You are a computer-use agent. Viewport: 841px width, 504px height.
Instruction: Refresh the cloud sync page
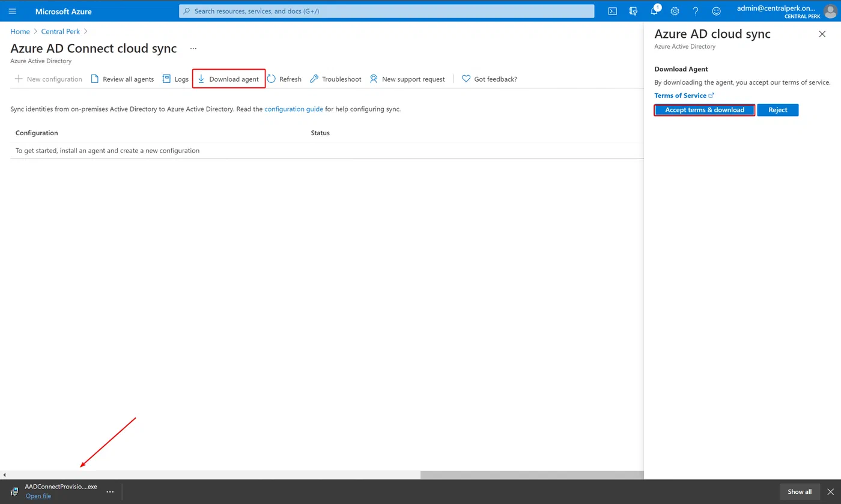pyautogui.click(x=284, y=79)
